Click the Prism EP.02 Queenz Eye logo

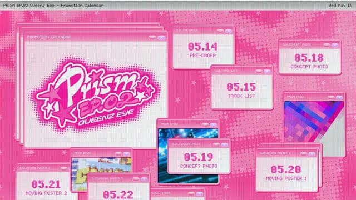95,95
